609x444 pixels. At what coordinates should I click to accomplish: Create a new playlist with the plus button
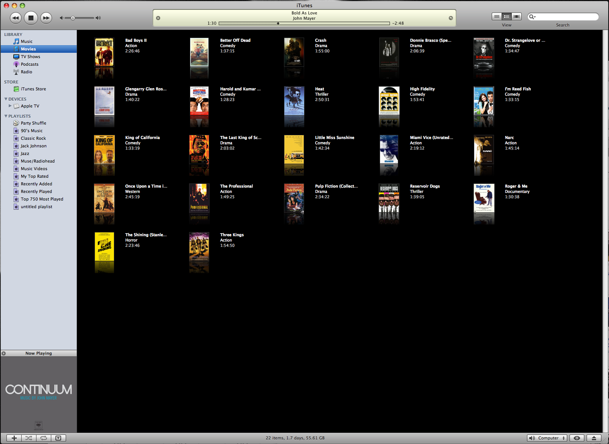point(14,438)
